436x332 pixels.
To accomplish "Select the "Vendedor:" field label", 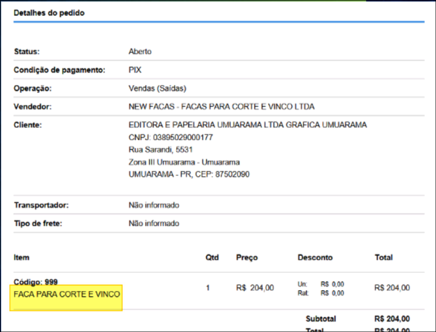I will pos(33,106).
